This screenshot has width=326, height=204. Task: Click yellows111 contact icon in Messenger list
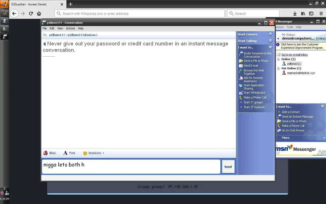(x=284, y=64)
